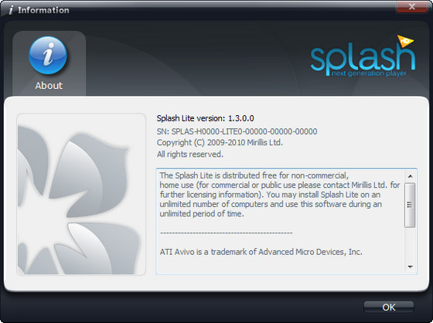The image size is (433, 323).
Task: Click the gray splash flower artwork
Action: click(x=81, y=195)
